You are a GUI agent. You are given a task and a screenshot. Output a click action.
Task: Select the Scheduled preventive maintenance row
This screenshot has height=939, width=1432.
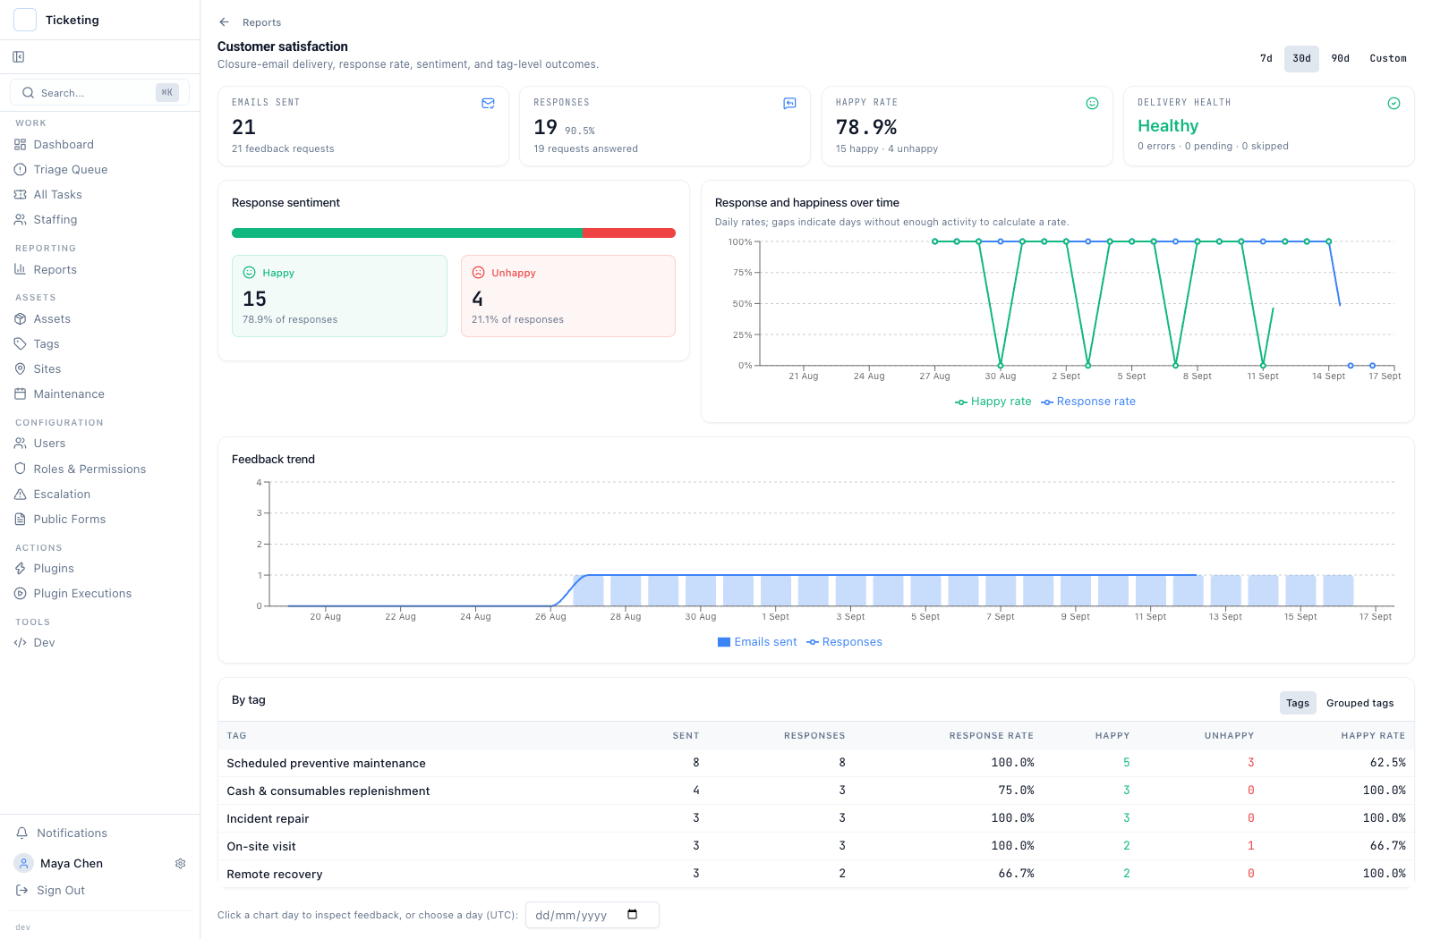pos(816,764)
